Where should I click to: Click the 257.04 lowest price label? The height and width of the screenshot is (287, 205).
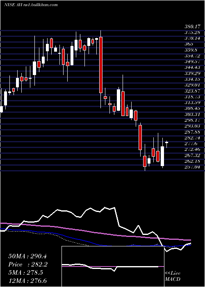[192, 167]
